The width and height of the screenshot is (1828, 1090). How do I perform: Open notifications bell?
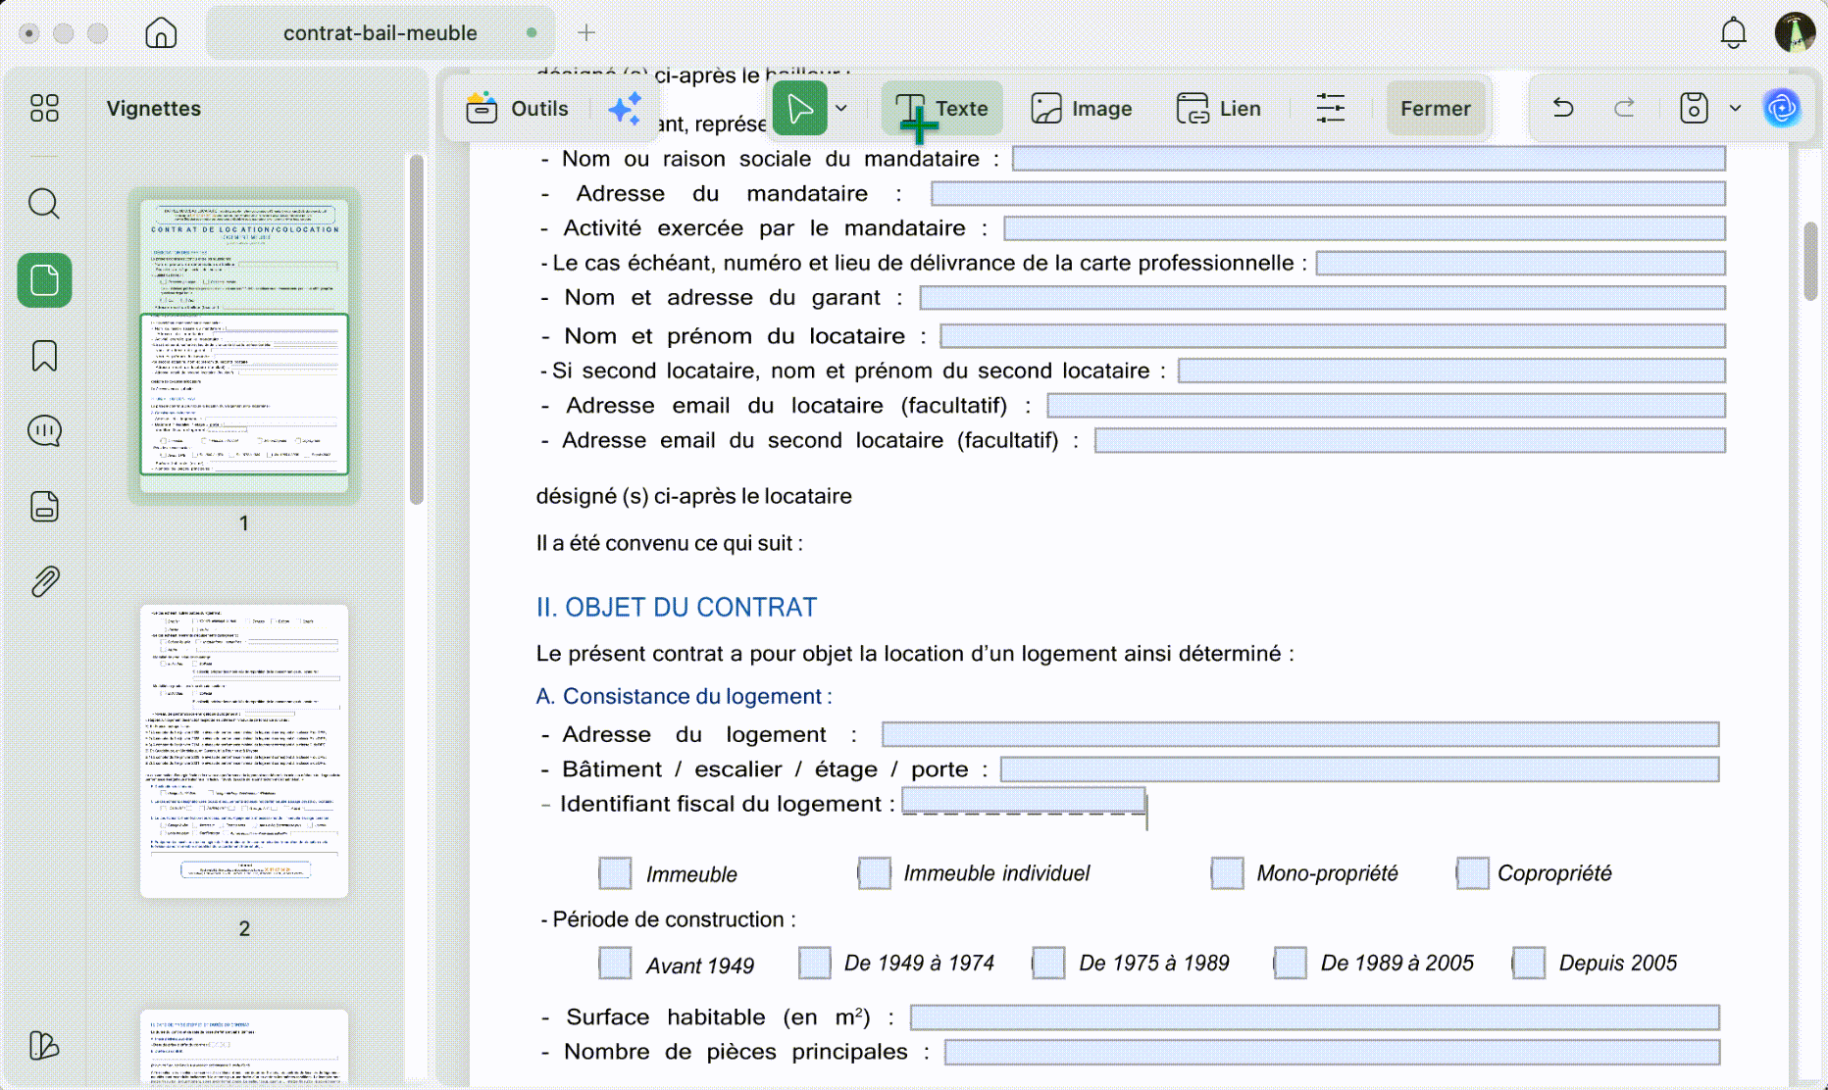(1733, 32)
